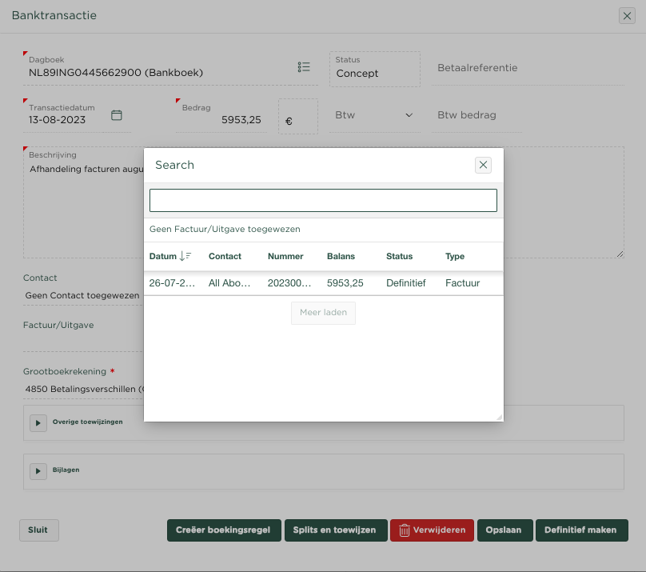The height and width of the screenshot is (572, 646).
Task: Click the list icon beside Dagboek field
Action: click(x=304, y=67)
